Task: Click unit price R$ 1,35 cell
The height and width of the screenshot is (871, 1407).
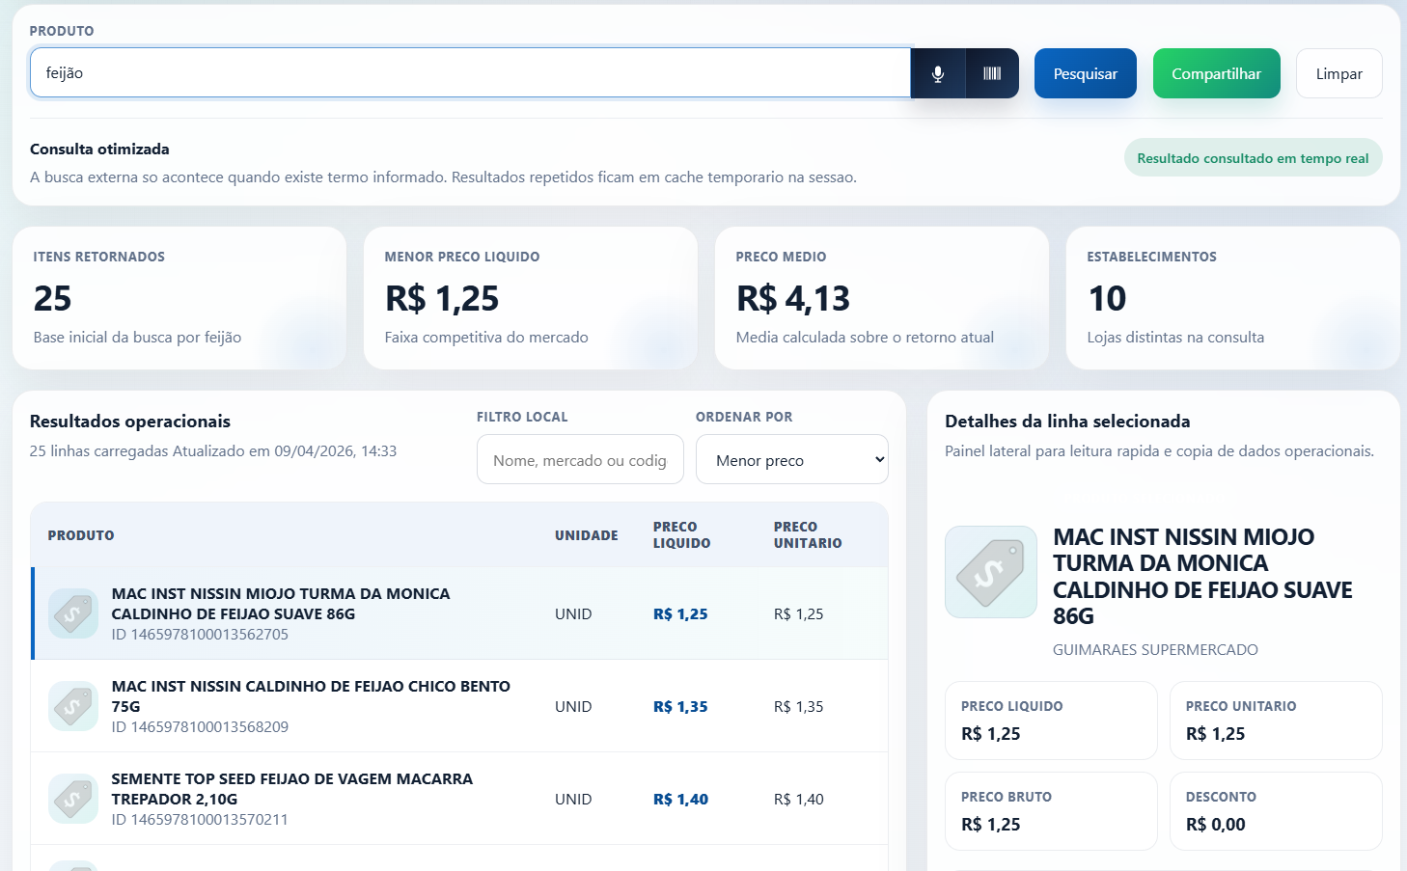Action: tap(799, 707)
